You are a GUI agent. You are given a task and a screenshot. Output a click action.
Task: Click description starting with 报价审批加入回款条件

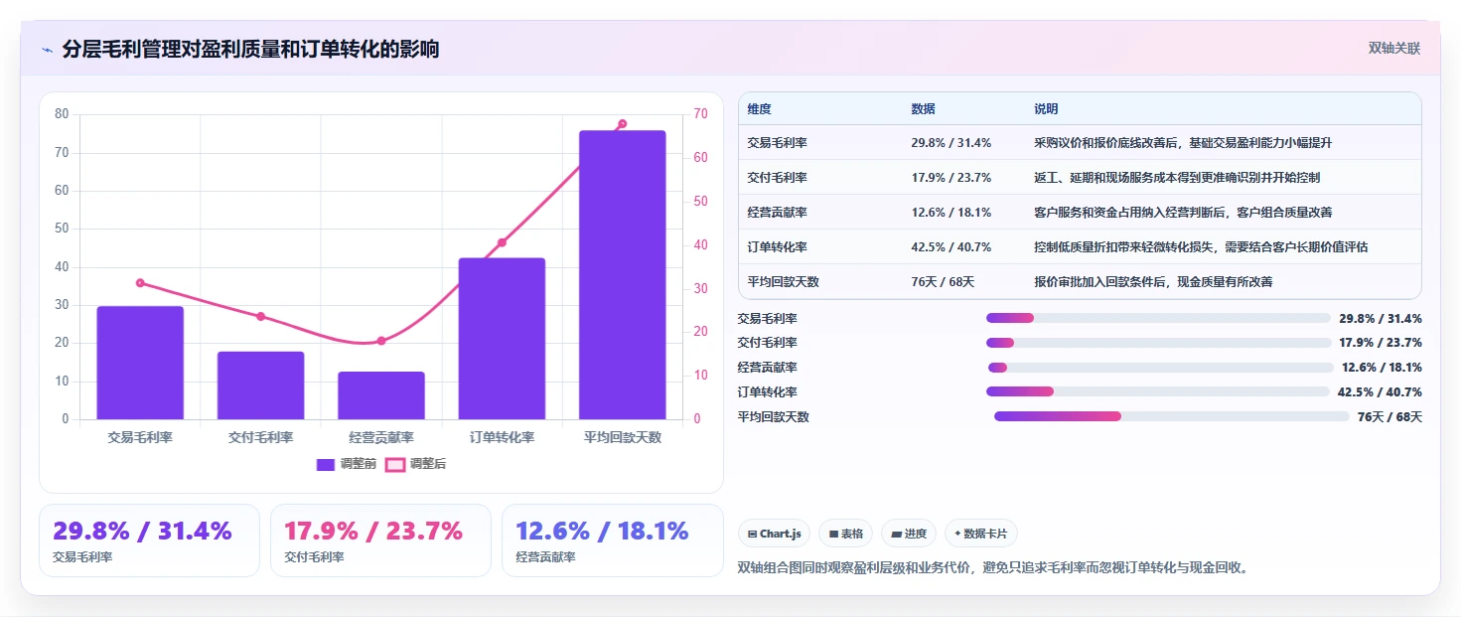[1153, 282]
